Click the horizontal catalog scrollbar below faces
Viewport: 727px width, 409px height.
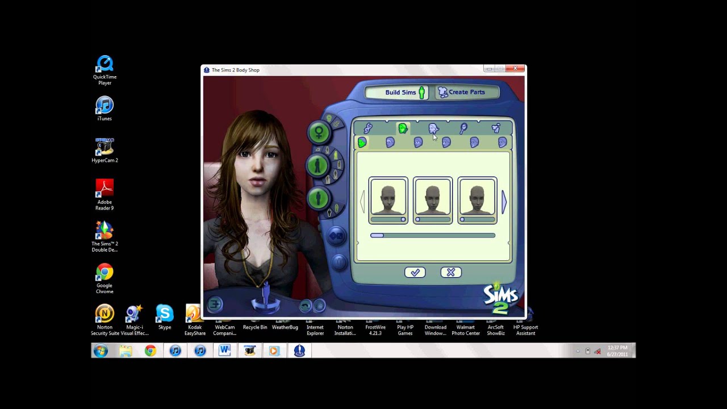coord(433,235)
